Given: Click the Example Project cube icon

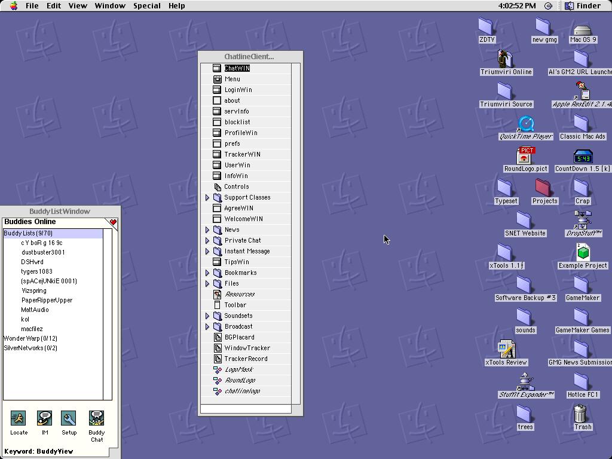Looking at the screenshot, I should (x=583, y=252).
